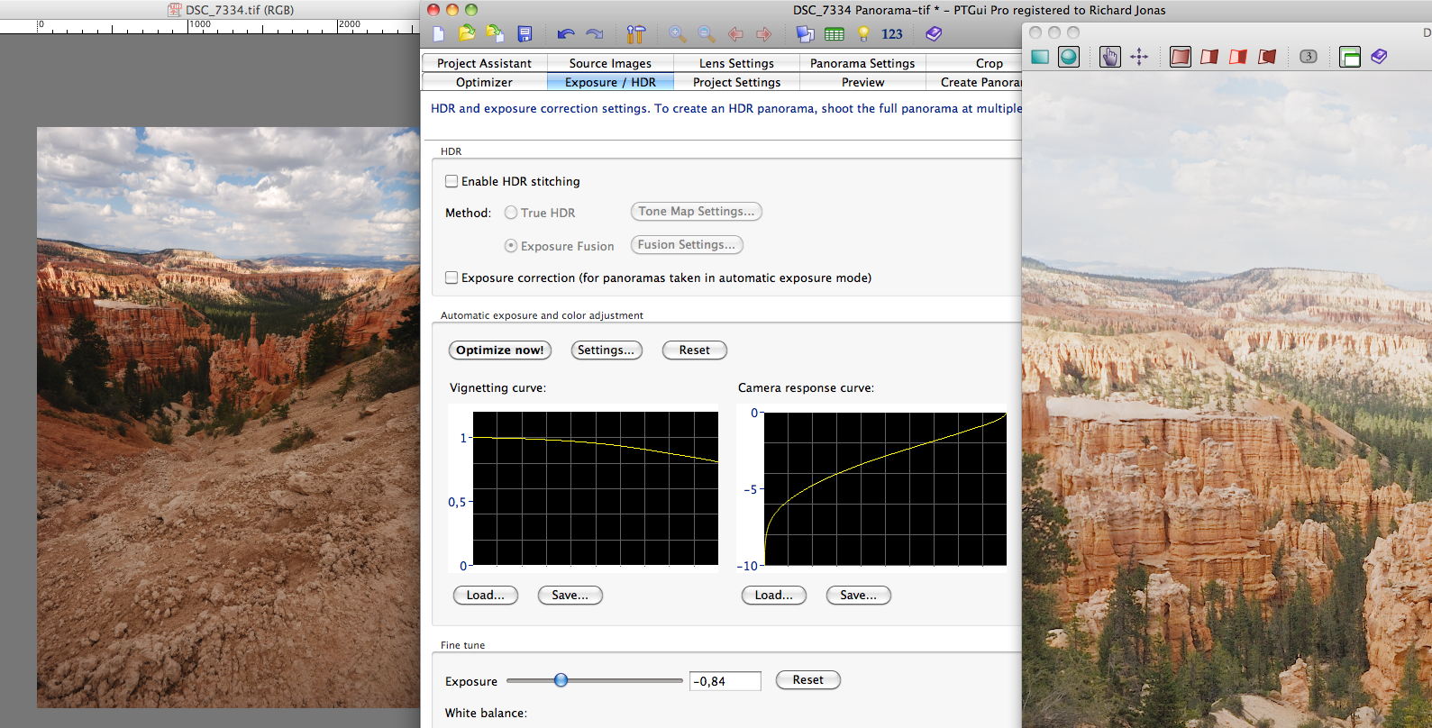Click the Exposure slider handle
Viewport: 1432px width, 728px height.
(561, 680)
